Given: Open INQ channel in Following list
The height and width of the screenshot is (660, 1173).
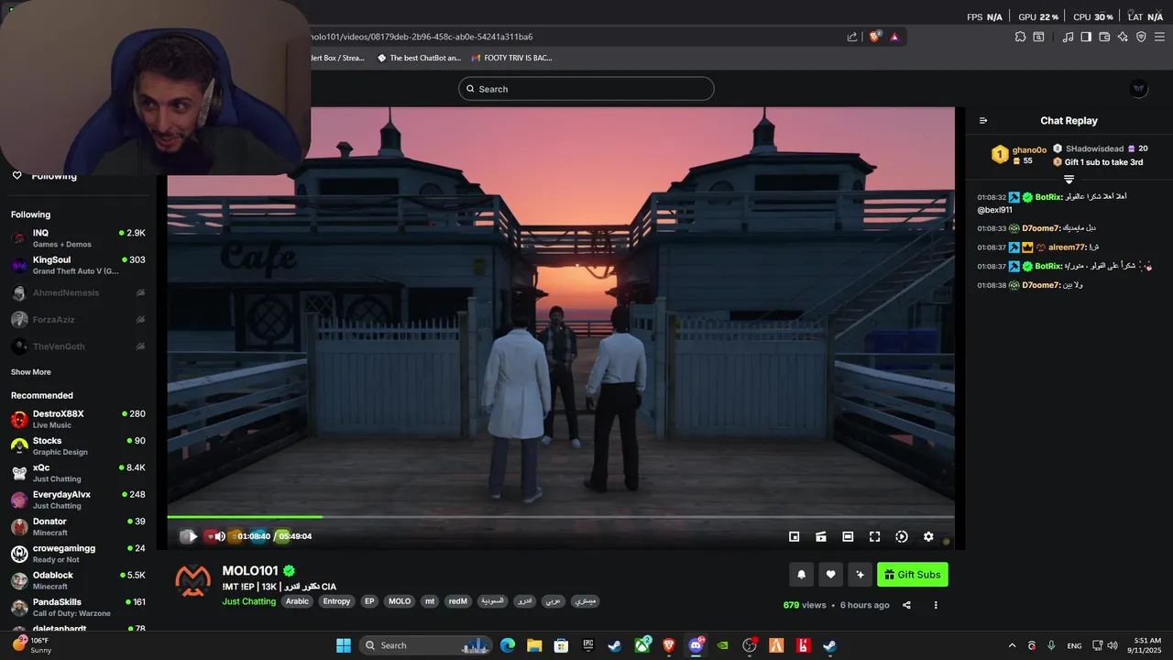Looking at the screenshot, I should tap(78, 238).
